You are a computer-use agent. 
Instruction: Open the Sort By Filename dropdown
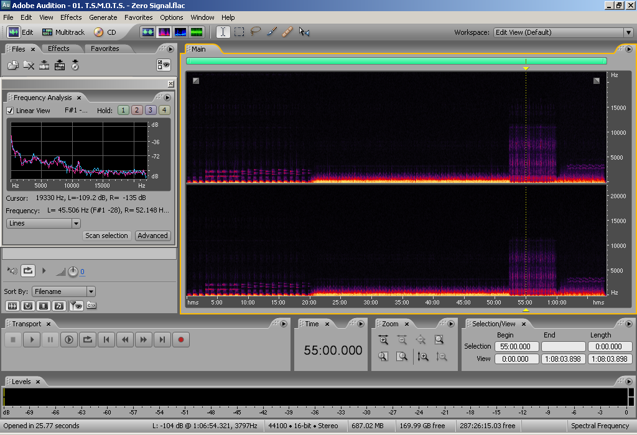click(x=64, y=291)
